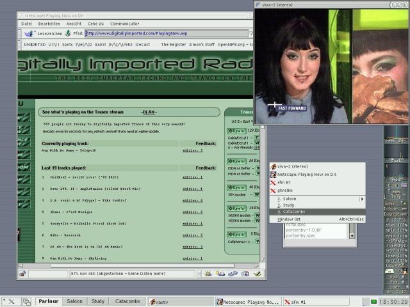Viewport: 410px width, 307px height.
Task: Click Tune In for the 128 Kb stream
Action: tap(236, 130)
